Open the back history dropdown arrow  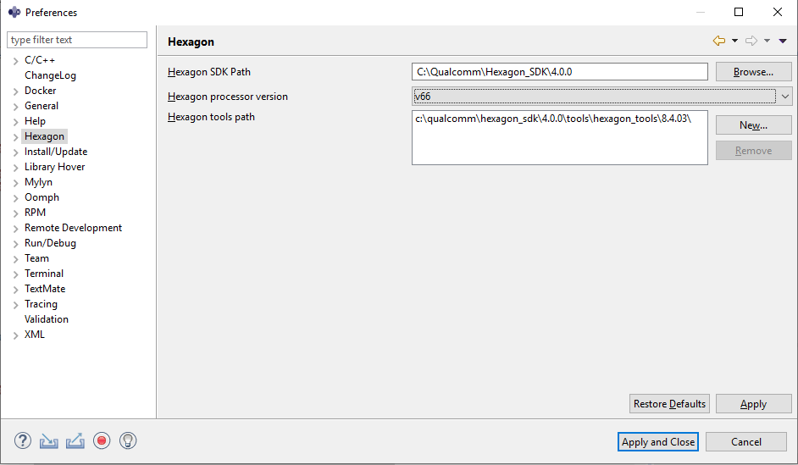[x=735, y=41]
